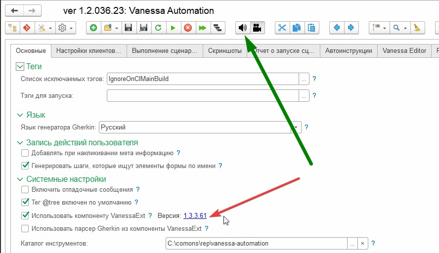This screenshot has width=439, height=253.
Task: Open the Скриншоты tab
Action: (225, 51)
